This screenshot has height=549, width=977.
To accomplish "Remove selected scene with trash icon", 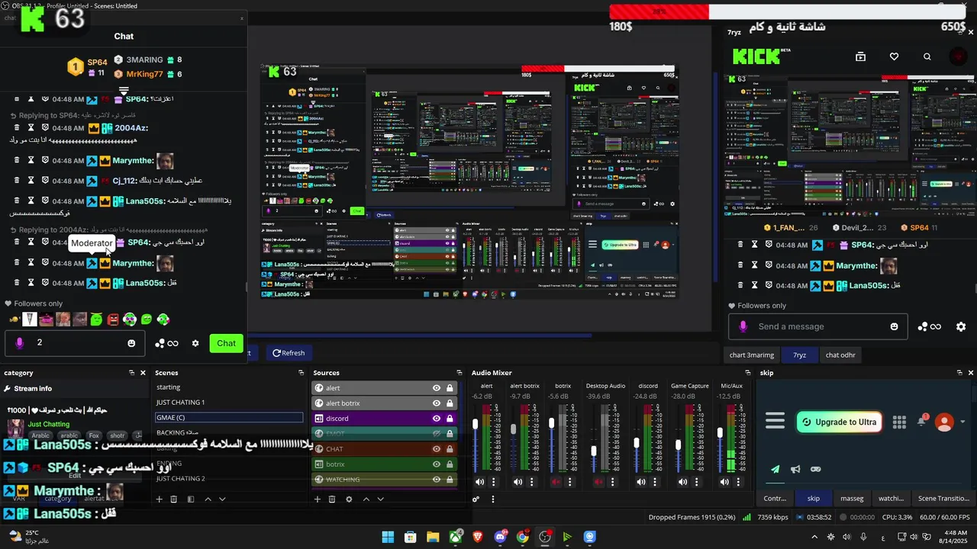I will [x=174, y=499].
